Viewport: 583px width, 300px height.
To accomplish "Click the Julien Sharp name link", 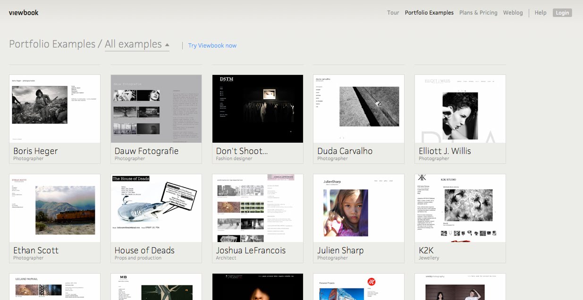I will coord(340,250).
